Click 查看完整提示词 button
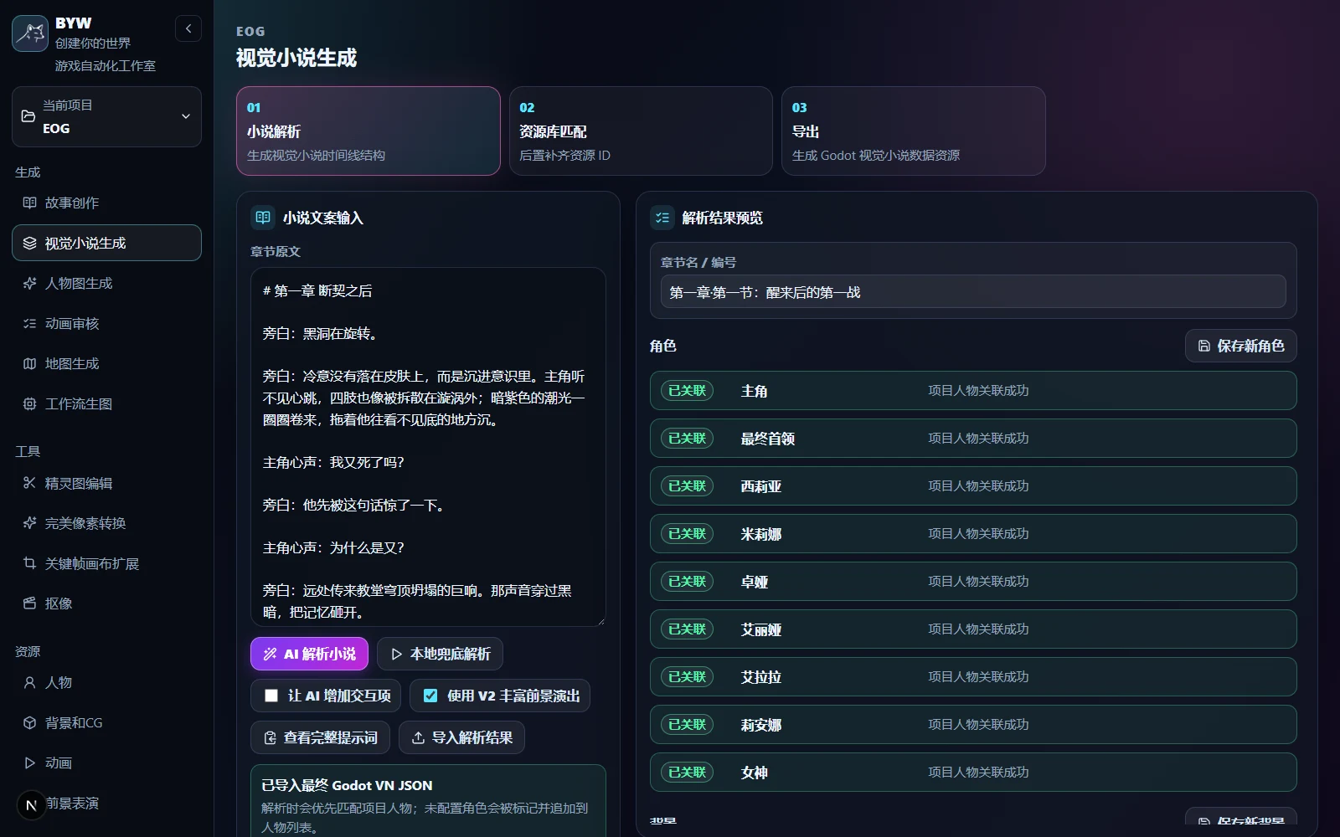The height and width of the screenshot is (837, 1340). click(x=321, y=737)
